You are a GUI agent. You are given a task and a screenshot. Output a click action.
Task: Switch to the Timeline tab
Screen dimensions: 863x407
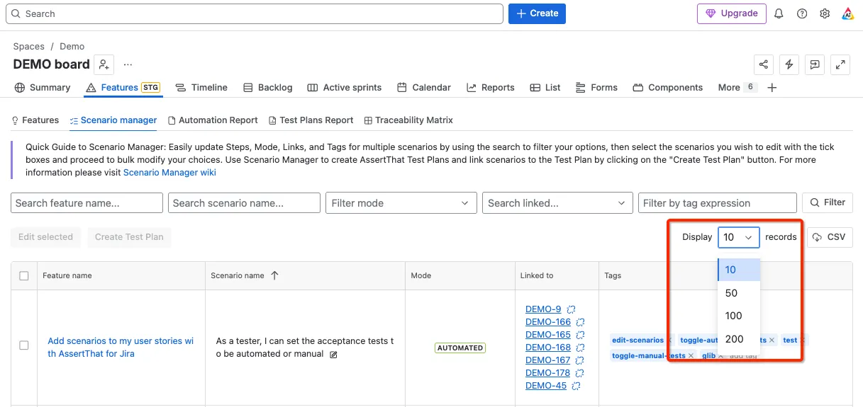[201, 88]
